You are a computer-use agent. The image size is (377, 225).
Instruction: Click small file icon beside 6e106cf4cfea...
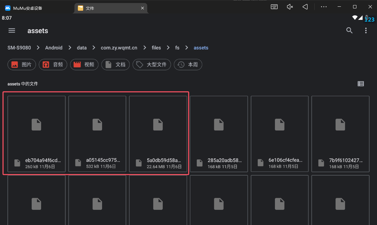tap(260, 163)
